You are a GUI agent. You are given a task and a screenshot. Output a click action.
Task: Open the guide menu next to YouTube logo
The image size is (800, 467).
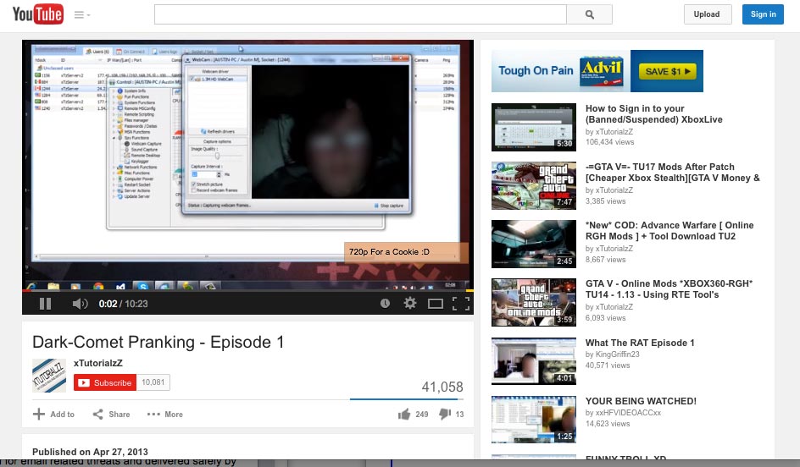(81, 15)
